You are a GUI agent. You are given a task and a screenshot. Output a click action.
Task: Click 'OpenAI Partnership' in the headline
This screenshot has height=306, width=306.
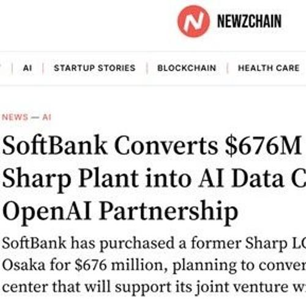point(120,212)
